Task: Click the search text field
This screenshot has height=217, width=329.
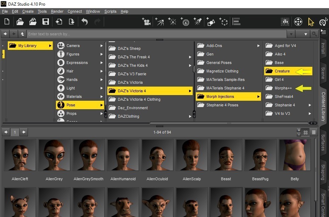Action: (157, 34)
